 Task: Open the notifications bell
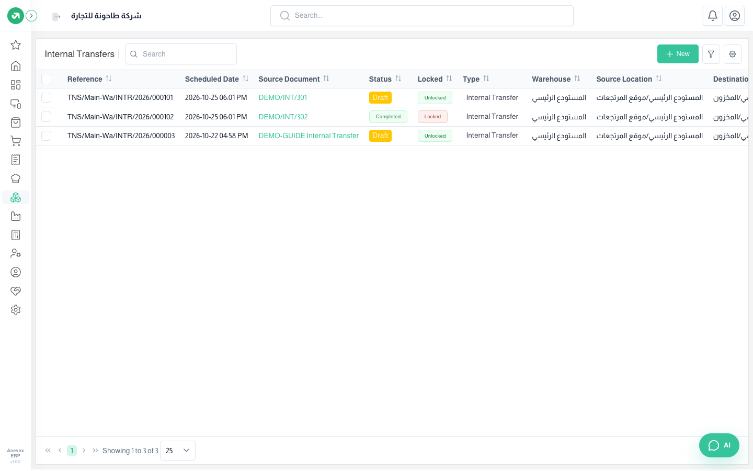pyautogui.click(x=713, y=16)
